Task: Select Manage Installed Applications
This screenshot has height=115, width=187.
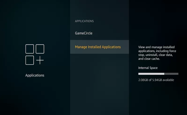Action: tap(99, 47)
